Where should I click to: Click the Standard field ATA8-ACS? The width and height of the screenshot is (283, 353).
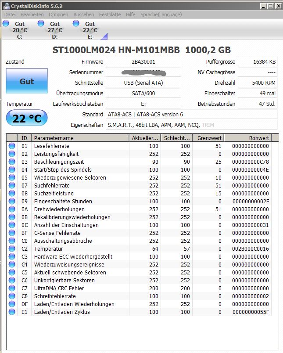tap(192, 114)
